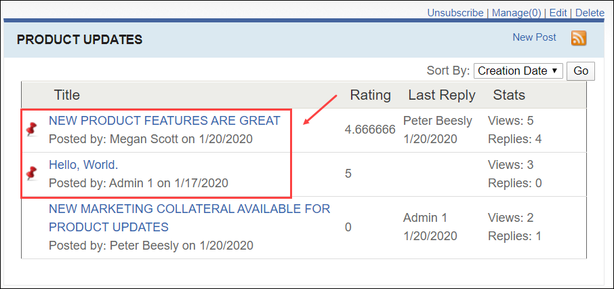The height and width of the screenshot is (289, 614).
Task: Click the Delete link at top
Action: [x=590, y=13]
